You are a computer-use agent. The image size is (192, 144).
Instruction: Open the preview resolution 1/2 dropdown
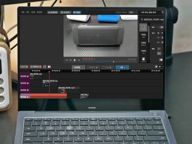point(133,12)
